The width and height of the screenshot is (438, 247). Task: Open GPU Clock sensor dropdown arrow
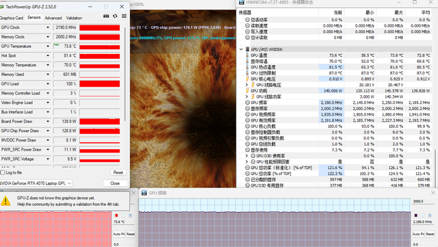point(48,27)
